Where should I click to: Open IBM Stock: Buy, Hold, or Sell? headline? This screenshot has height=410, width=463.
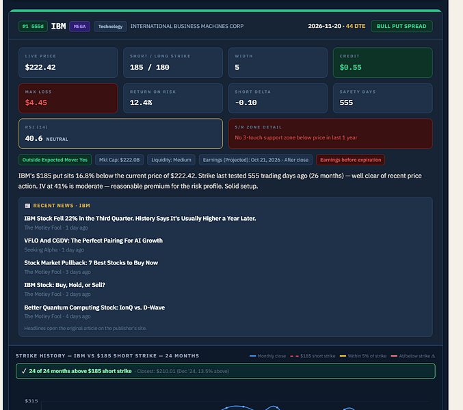(65, 285)
